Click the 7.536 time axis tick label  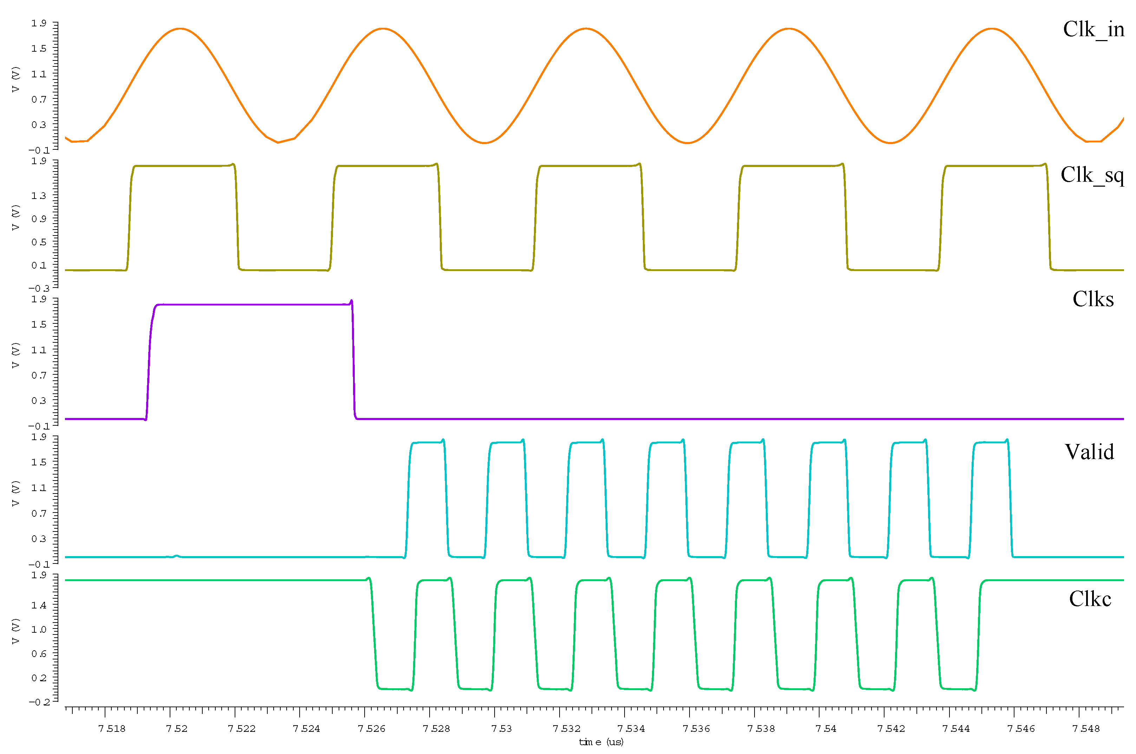pyautogui.click(x=696, y=729)
